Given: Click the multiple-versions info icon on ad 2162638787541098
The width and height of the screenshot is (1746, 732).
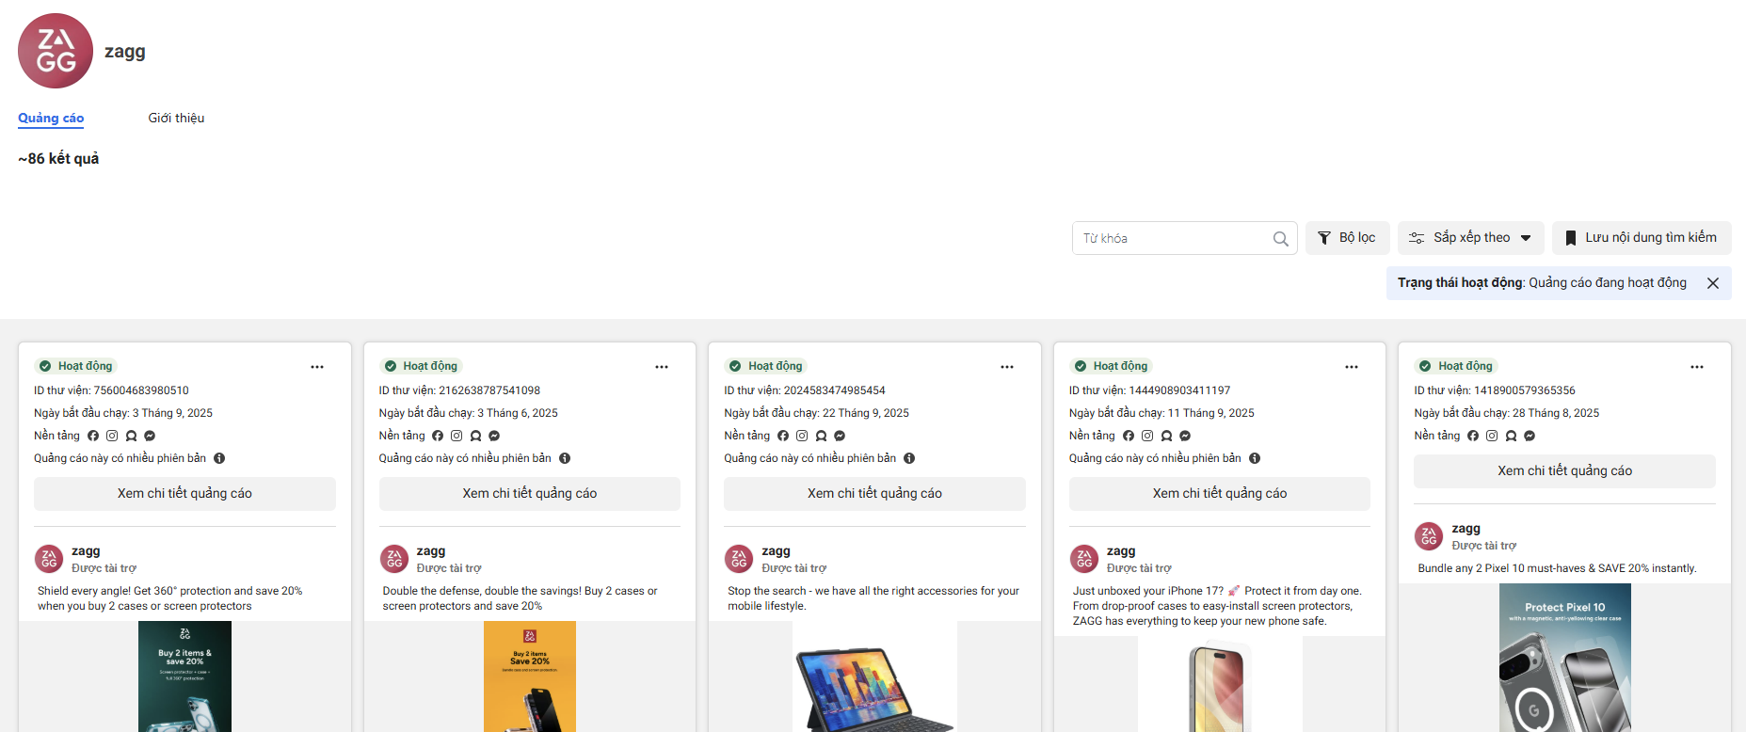Looking at the screenshot, I should tap(565, 458).
